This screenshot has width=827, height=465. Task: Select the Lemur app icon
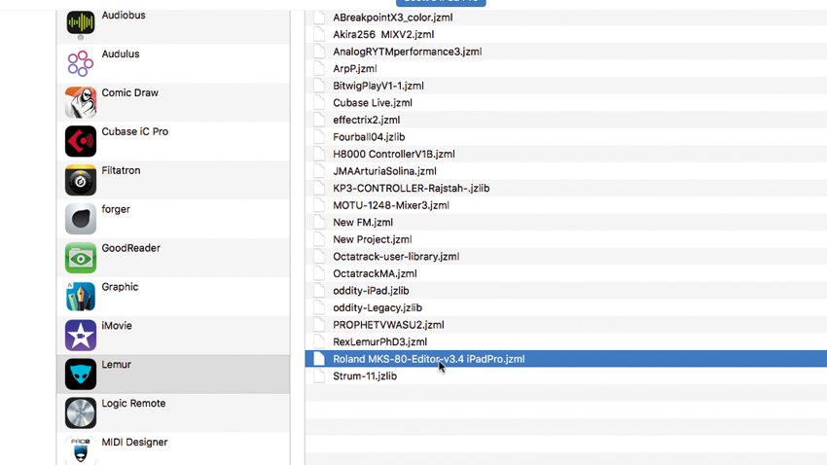[x=80, y=374]
